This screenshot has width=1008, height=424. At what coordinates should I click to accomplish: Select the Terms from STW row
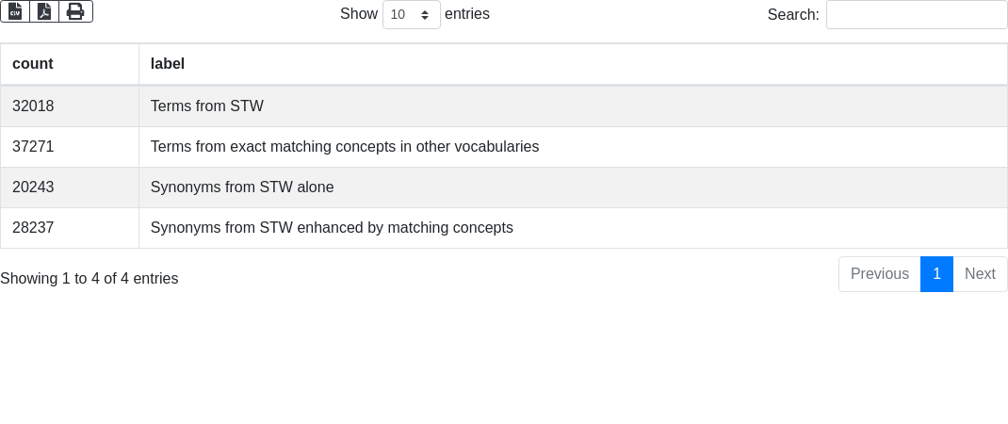(207, 106)
